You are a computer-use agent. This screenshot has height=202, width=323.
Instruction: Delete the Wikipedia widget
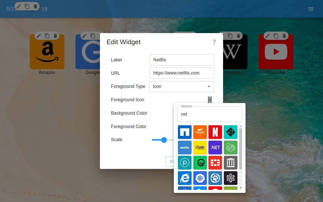[x=238, y=36]
